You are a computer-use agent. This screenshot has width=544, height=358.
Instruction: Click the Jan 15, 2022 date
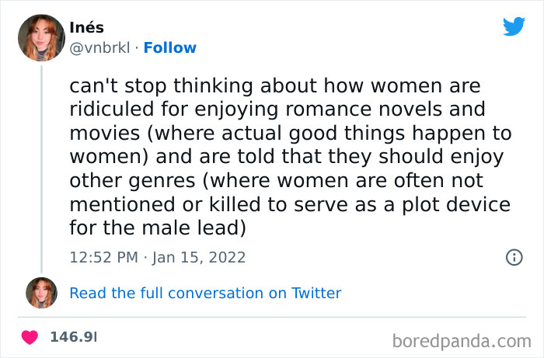coord(200,257)
